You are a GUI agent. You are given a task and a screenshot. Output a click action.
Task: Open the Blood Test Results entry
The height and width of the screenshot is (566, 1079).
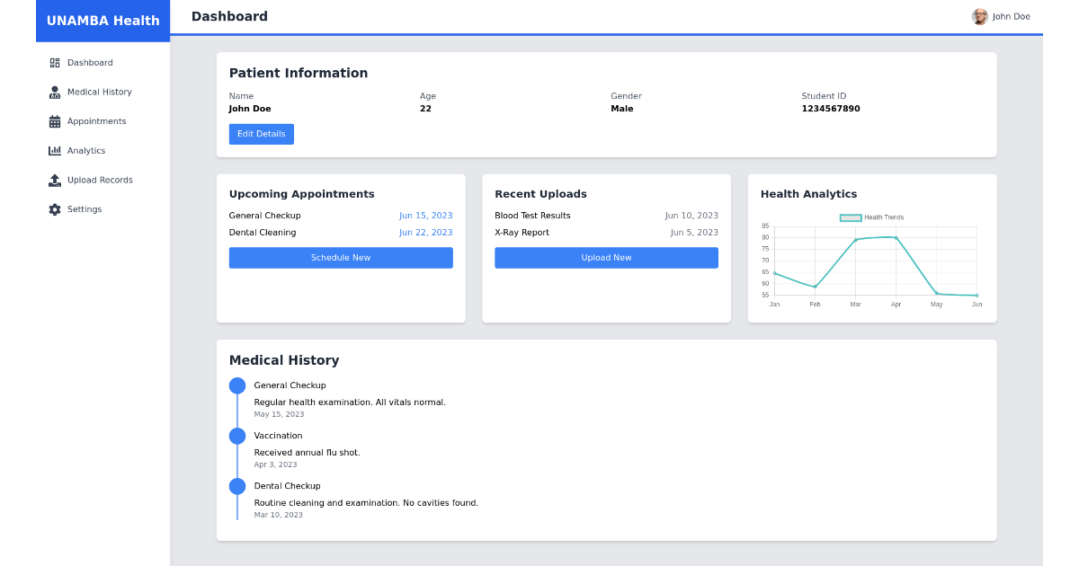[x=532, y=215]
